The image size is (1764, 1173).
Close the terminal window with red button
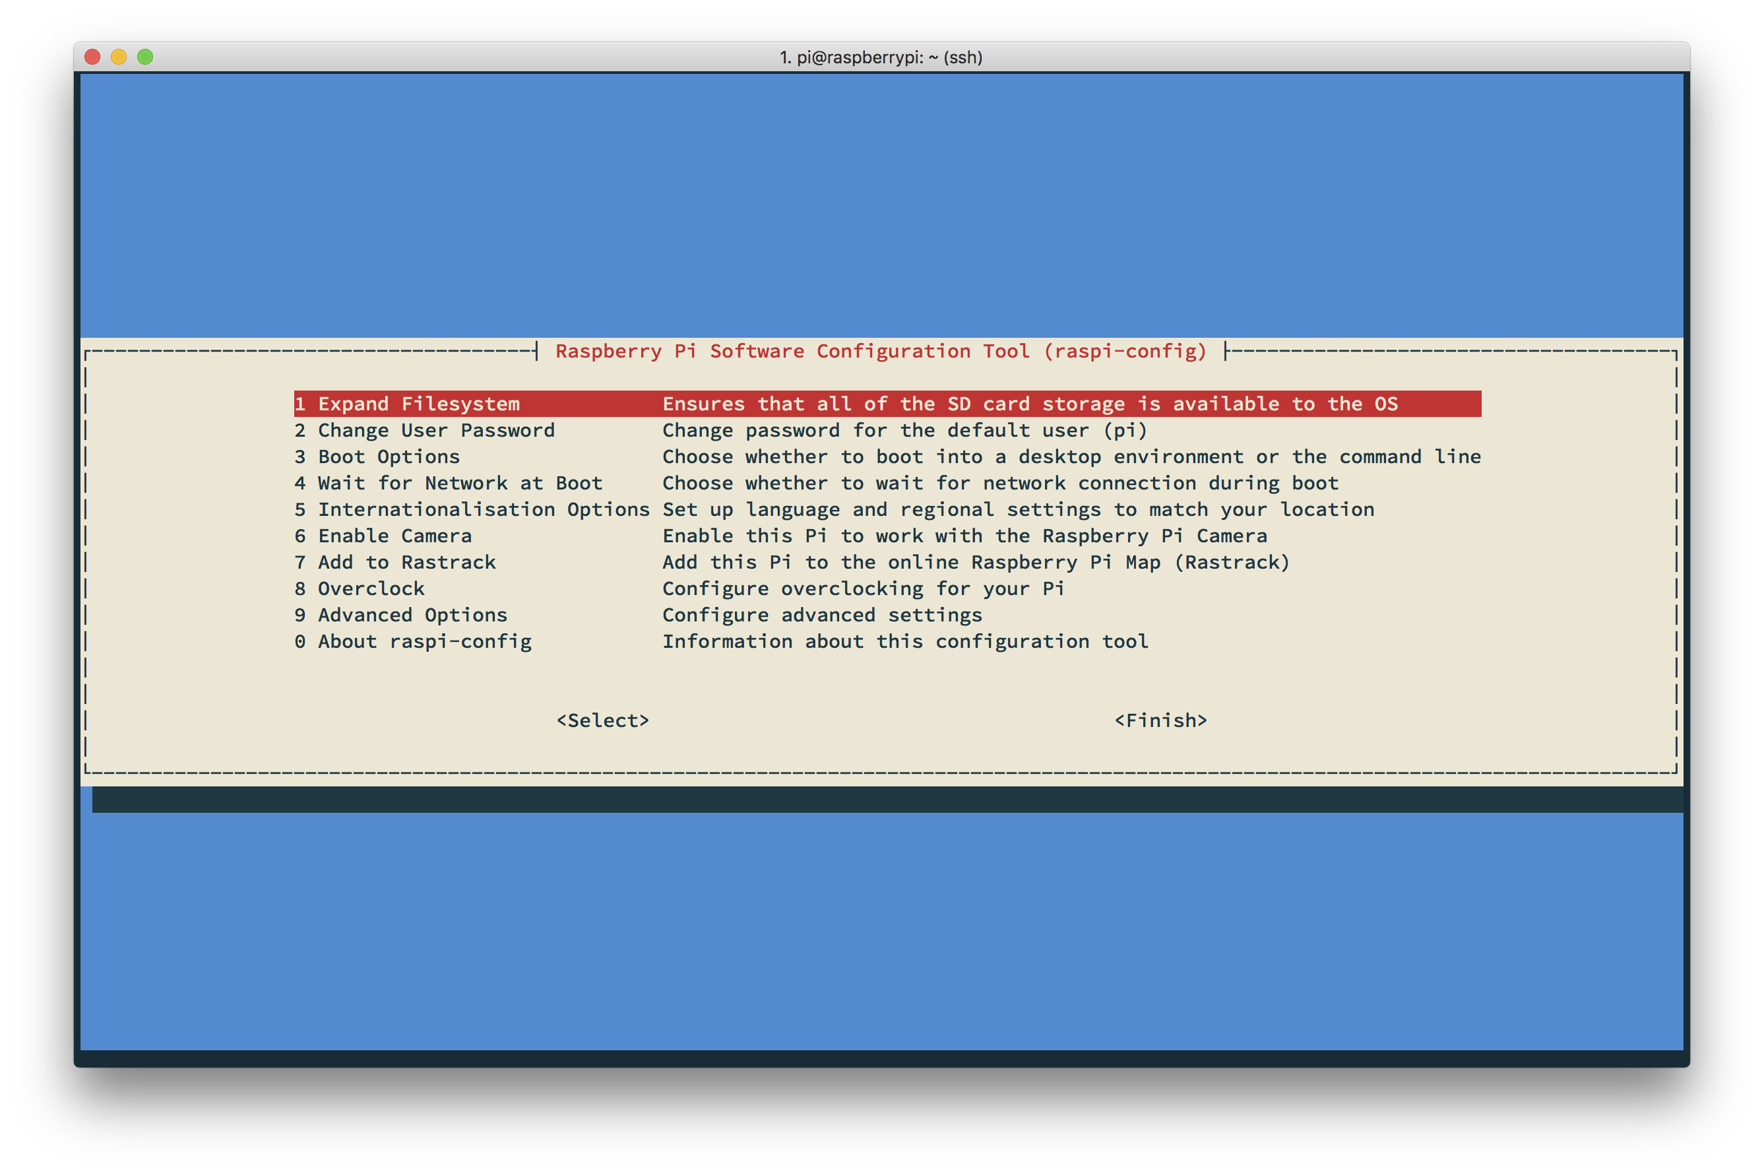tap(93, 57)
